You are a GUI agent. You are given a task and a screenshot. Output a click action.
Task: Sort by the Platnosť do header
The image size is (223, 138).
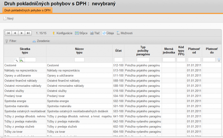pos(212,51)
